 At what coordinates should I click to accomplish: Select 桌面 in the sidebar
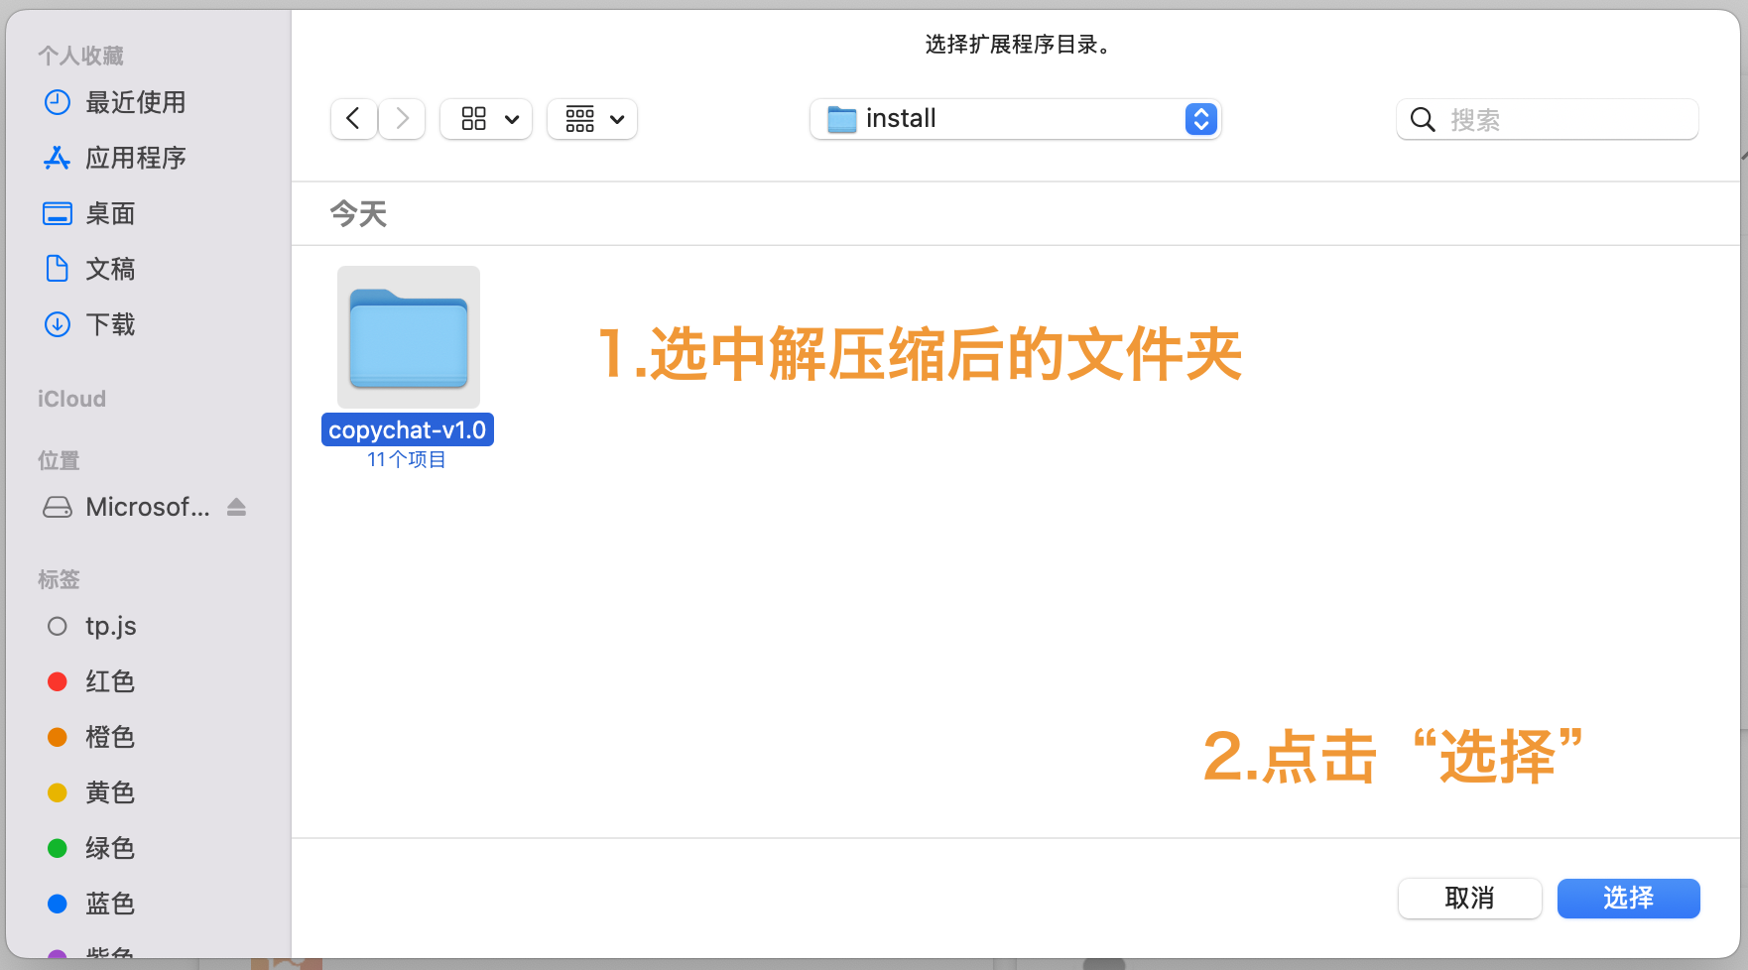[110, 213]
